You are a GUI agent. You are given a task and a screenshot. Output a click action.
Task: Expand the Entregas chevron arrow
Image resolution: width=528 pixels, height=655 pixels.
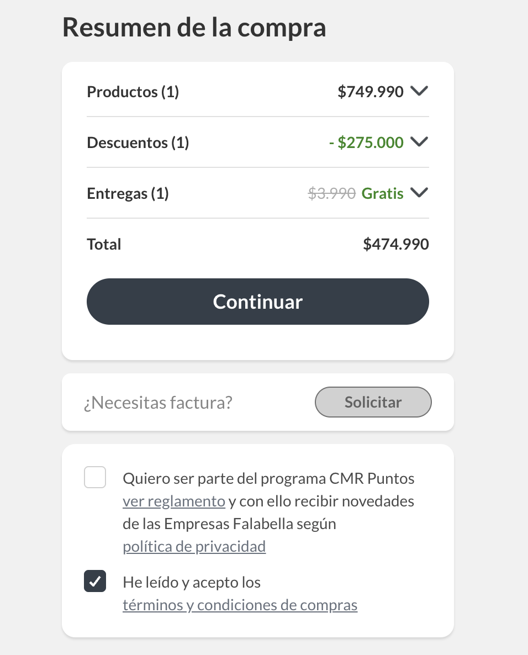[x=419, y=193]
